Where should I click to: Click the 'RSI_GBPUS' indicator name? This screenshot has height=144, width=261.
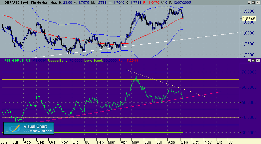(x=14, y=61)
